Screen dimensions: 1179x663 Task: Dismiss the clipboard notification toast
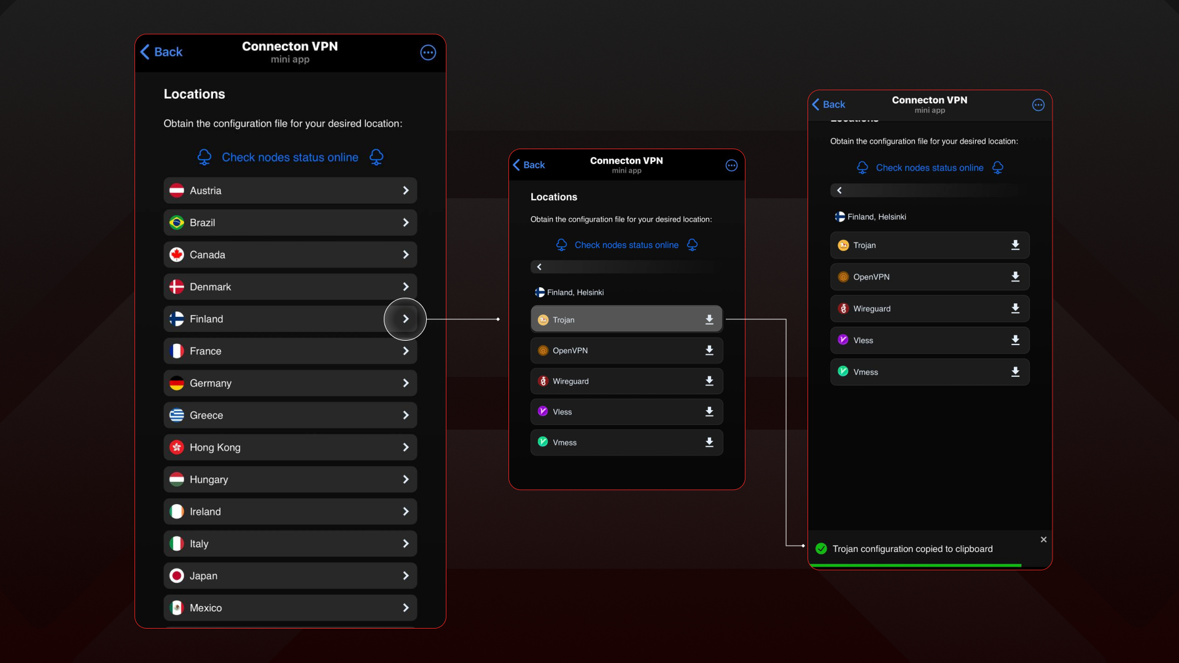point(1043,540)
